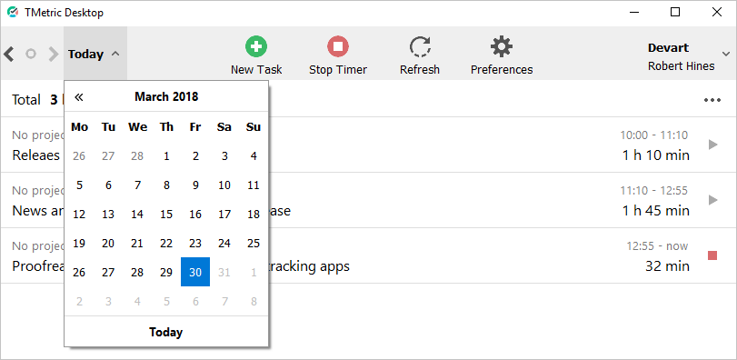Click the green New Task icon
Viewport: 737px width, 360px height.
coord(255,46)
